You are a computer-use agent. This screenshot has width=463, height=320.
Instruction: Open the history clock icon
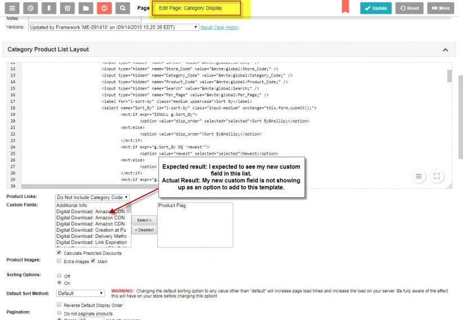pos(30,8)
